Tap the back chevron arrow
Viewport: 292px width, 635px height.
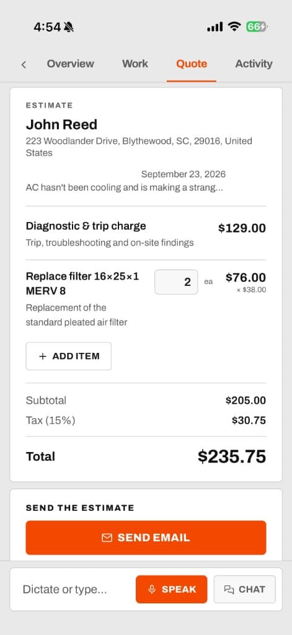24,64
